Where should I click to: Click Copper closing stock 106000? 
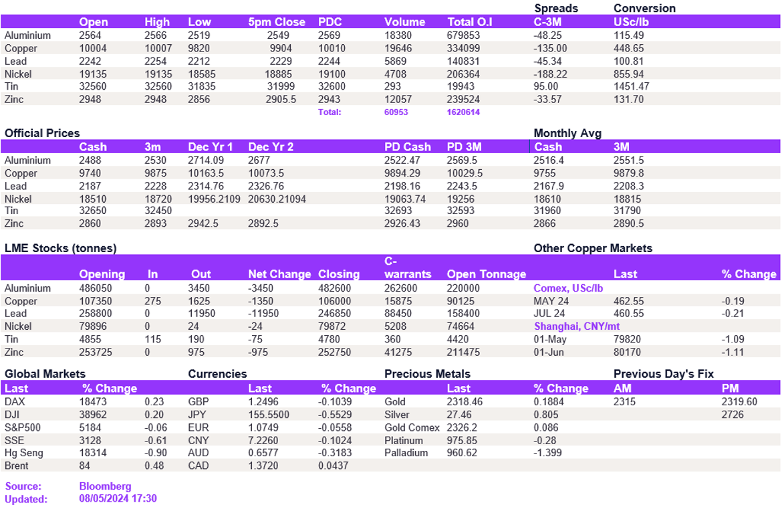335,302
